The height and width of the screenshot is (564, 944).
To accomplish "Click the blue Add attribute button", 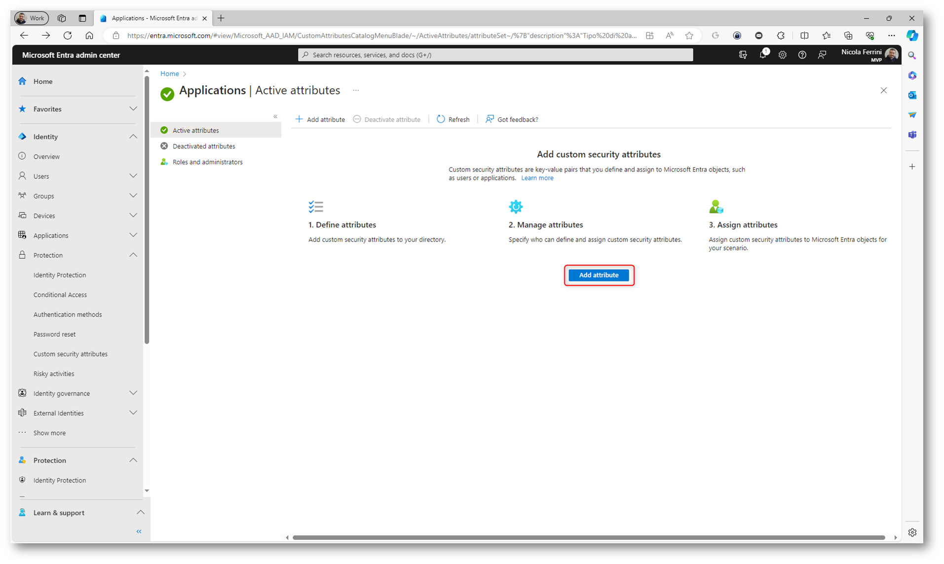I will click(599, 275).
